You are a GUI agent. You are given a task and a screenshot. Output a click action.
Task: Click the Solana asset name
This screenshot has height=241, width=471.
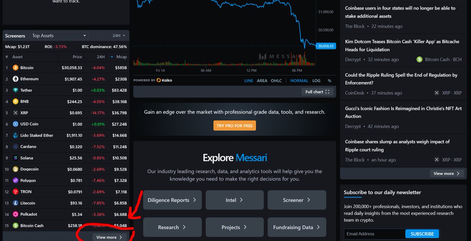point(27,158)
